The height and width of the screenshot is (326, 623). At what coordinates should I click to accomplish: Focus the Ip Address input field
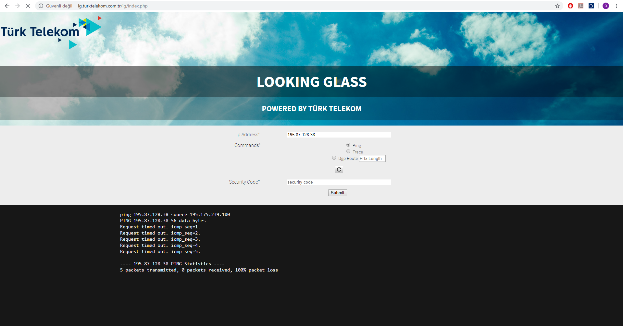click(339, 135)
